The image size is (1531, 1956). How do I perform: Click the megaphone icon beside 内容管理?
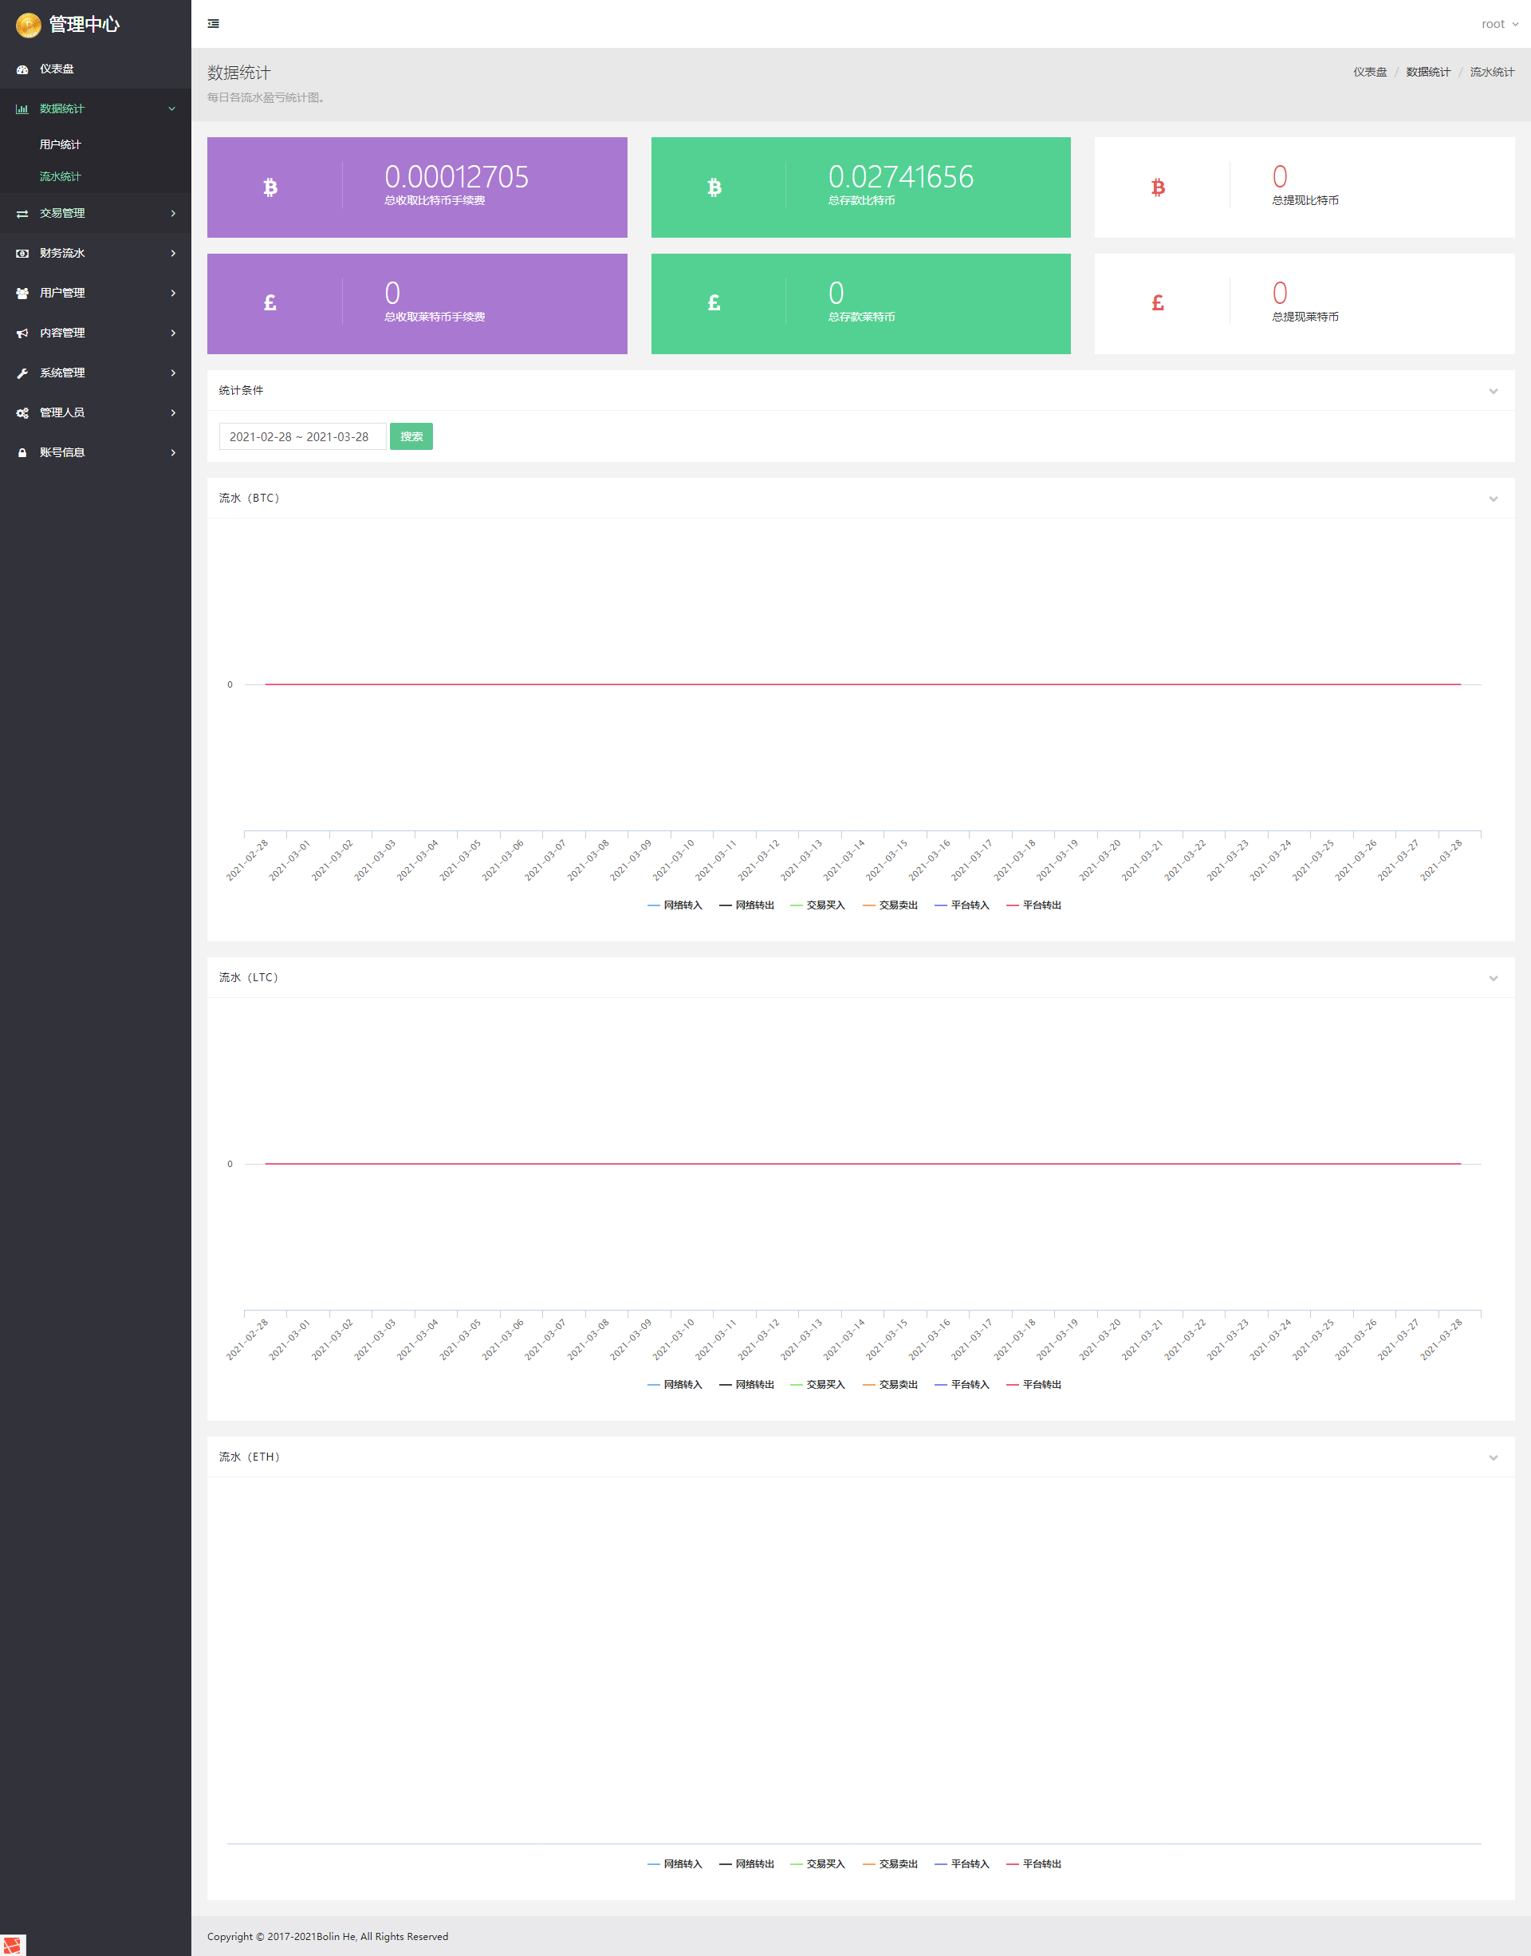22,333
